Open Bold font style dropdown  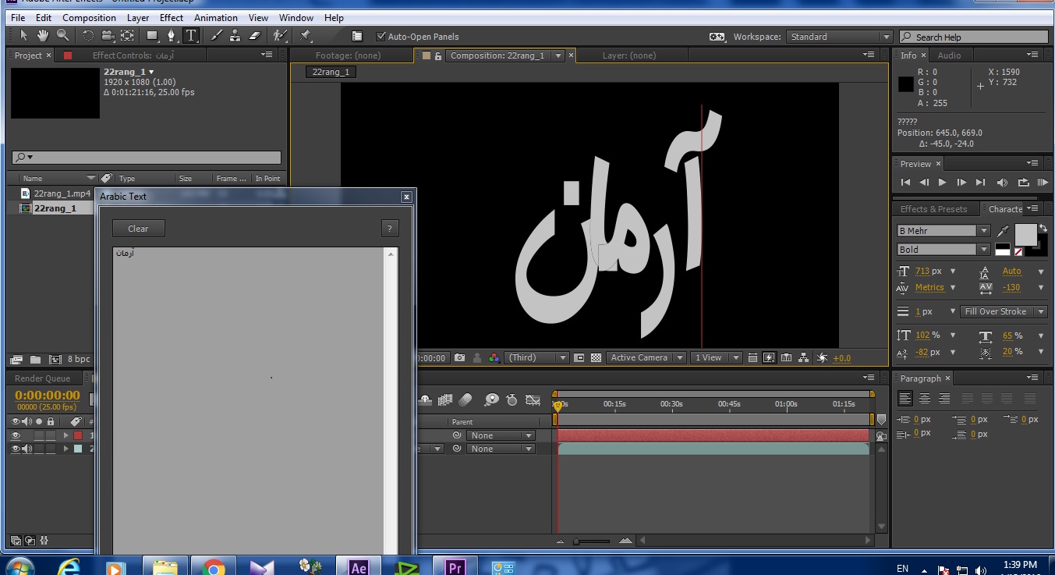click(x=984, y=250)
